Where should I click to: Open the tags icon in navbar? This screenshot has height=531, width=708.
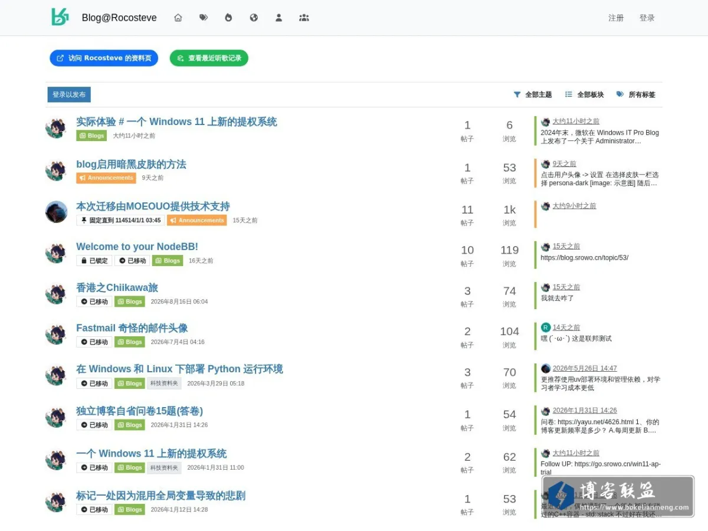204,18
